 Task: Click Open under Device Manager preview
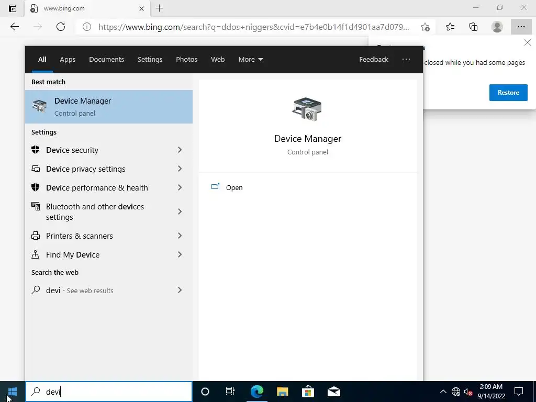coord(234,188)
